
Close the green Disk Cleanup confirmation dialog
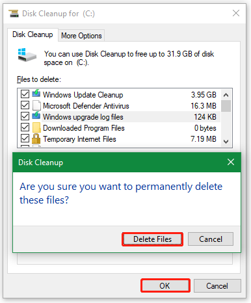231,162
